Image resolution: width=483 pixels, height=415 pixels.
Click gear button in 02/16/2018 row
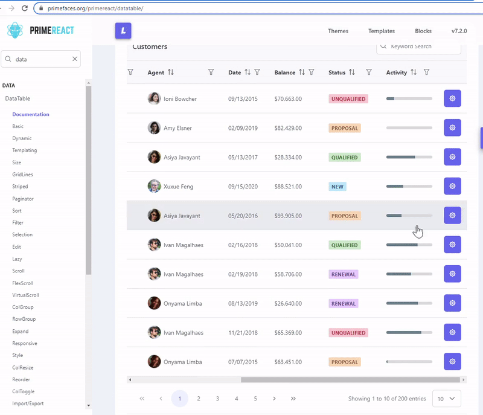pyautogui.click(x=452, y=245)
